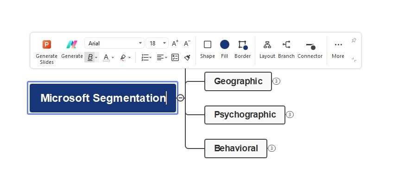Open the Layout options
The height and width of the screenshot is (192, 398).
pos(267,49)
